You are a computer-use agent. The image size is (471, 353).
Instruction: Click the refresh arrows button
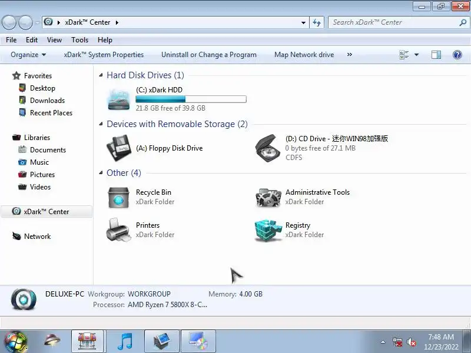tap(317, 22)
